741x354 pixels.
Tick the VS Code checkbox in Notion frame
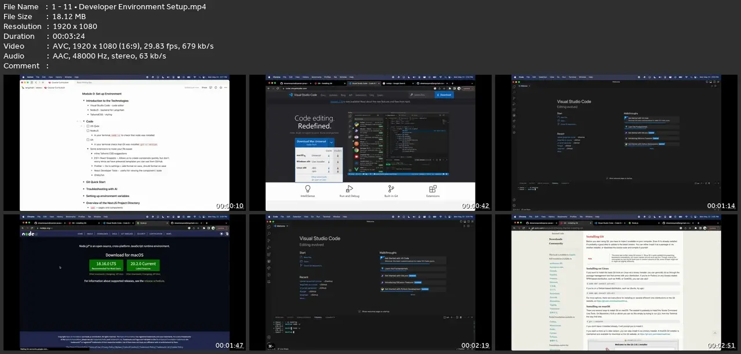[x=88, y=126]
